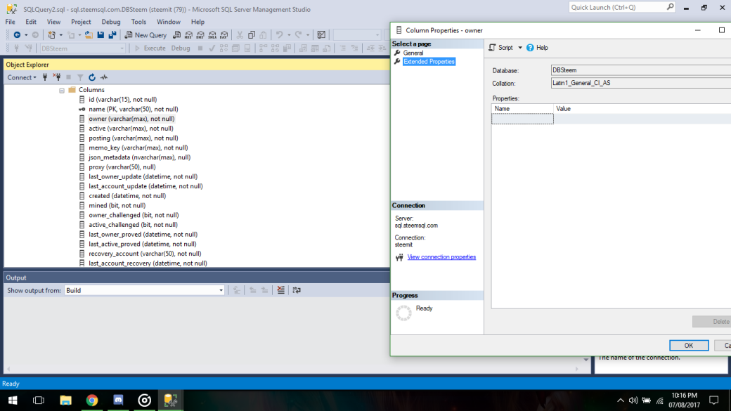Select the General page in Column Properties
Screen dimensions: 731x411
413,53
